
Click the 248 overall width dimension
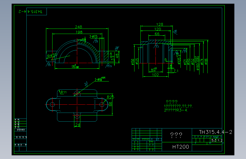[78, 27]
